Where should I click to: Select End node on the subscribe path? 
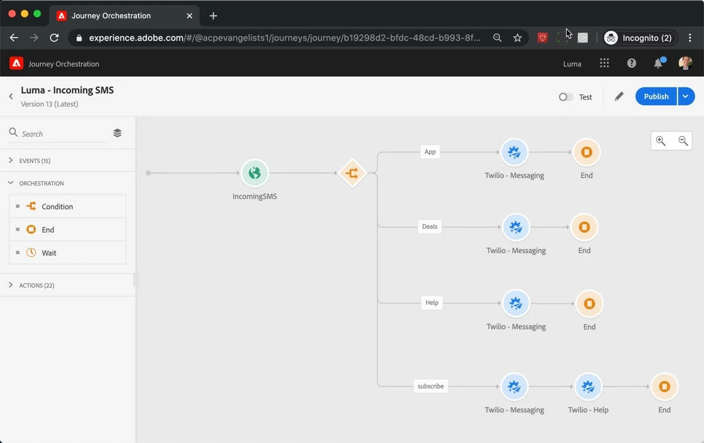(x=664, y=386)
